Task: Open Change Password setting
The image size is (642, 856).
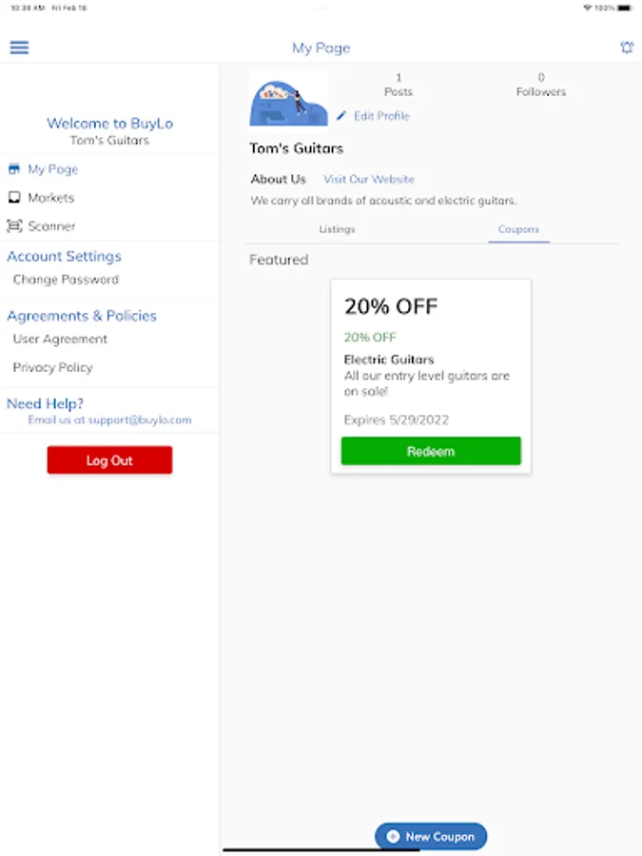Action: 66,280
